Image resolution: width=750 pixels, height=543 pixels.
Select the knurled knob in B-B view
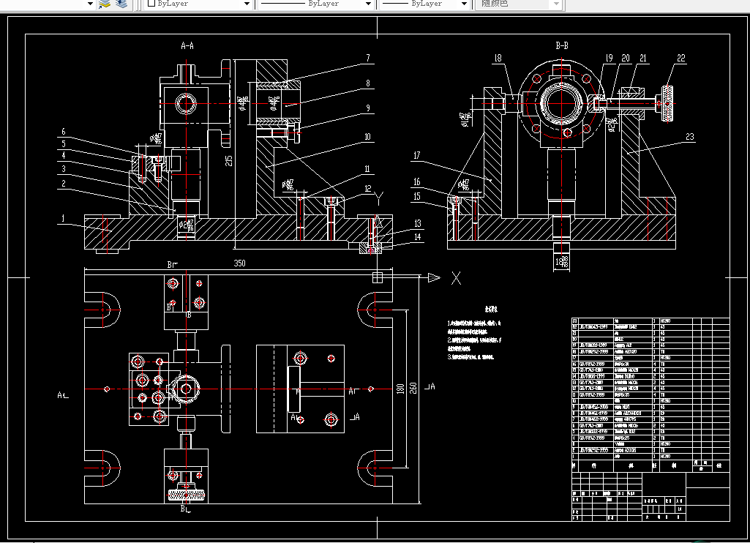tap(668, 103)
